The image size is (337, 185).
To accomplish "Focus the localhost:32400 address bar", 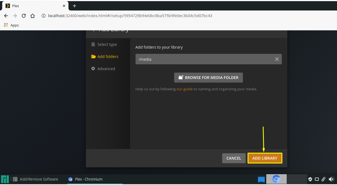I will 130,16.
